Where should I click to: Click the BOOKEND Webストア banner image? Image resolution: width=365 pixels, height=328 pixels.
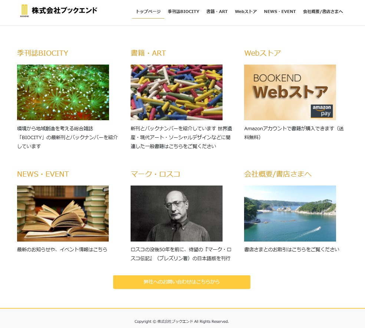pos(290,92)
